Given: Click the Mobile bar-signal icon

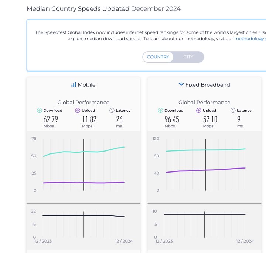Looking at the screenshot, I should click(74, 85).
